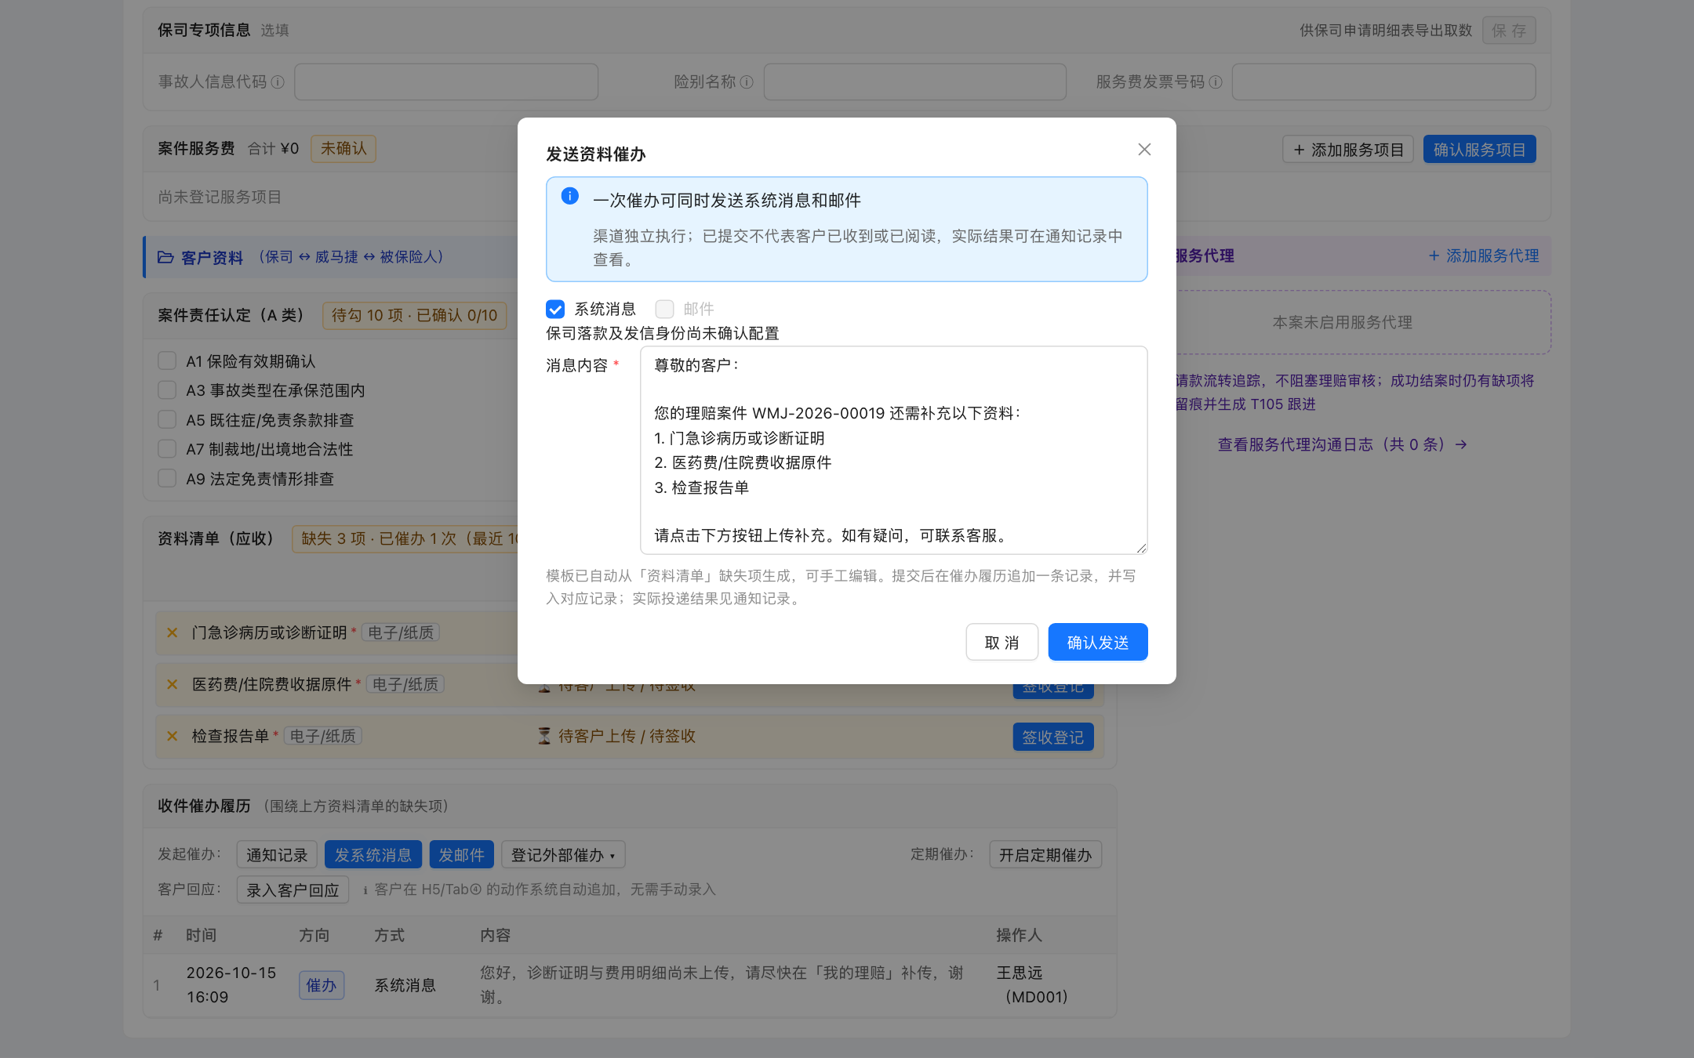Image resolution: width=1694 pixels, height=1058 pixels.
Task: Click 录入客户回应 button
Action: (293, 890)
